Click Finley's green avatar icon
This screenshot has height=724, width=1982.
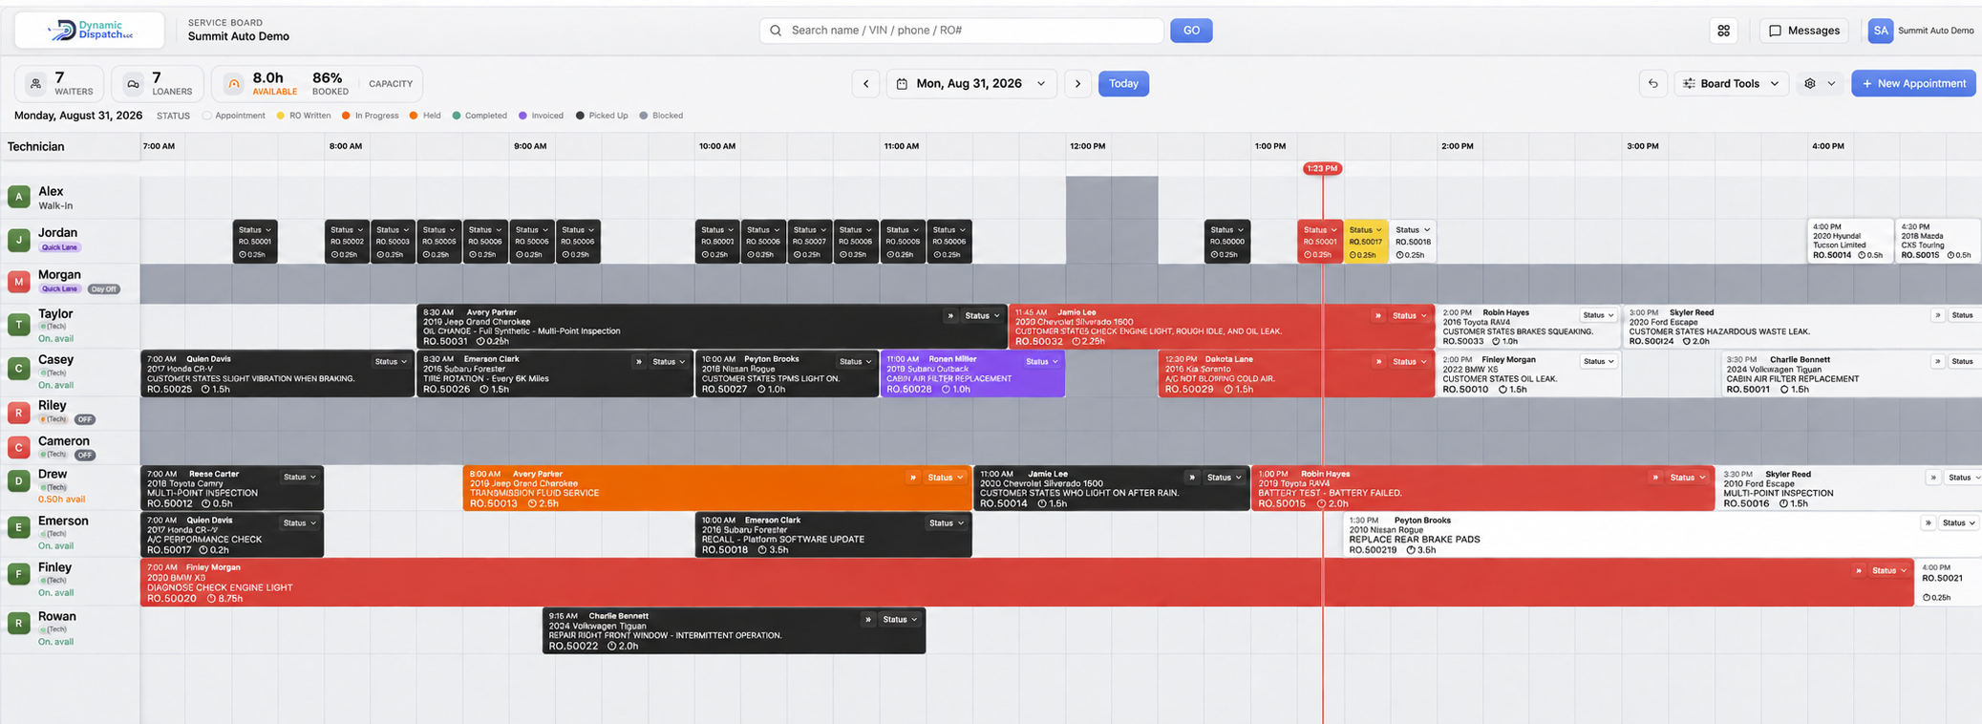tap(19, 574)
